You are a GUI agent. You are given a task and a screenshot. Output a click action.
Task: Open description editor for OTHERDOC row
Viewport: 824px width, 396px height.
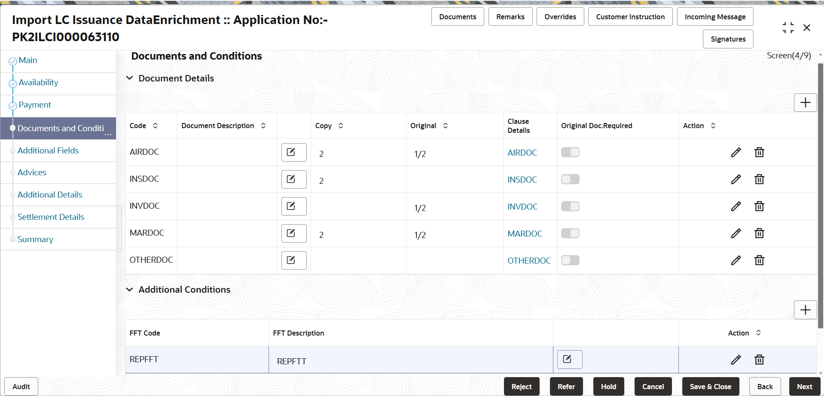[294, 260]
